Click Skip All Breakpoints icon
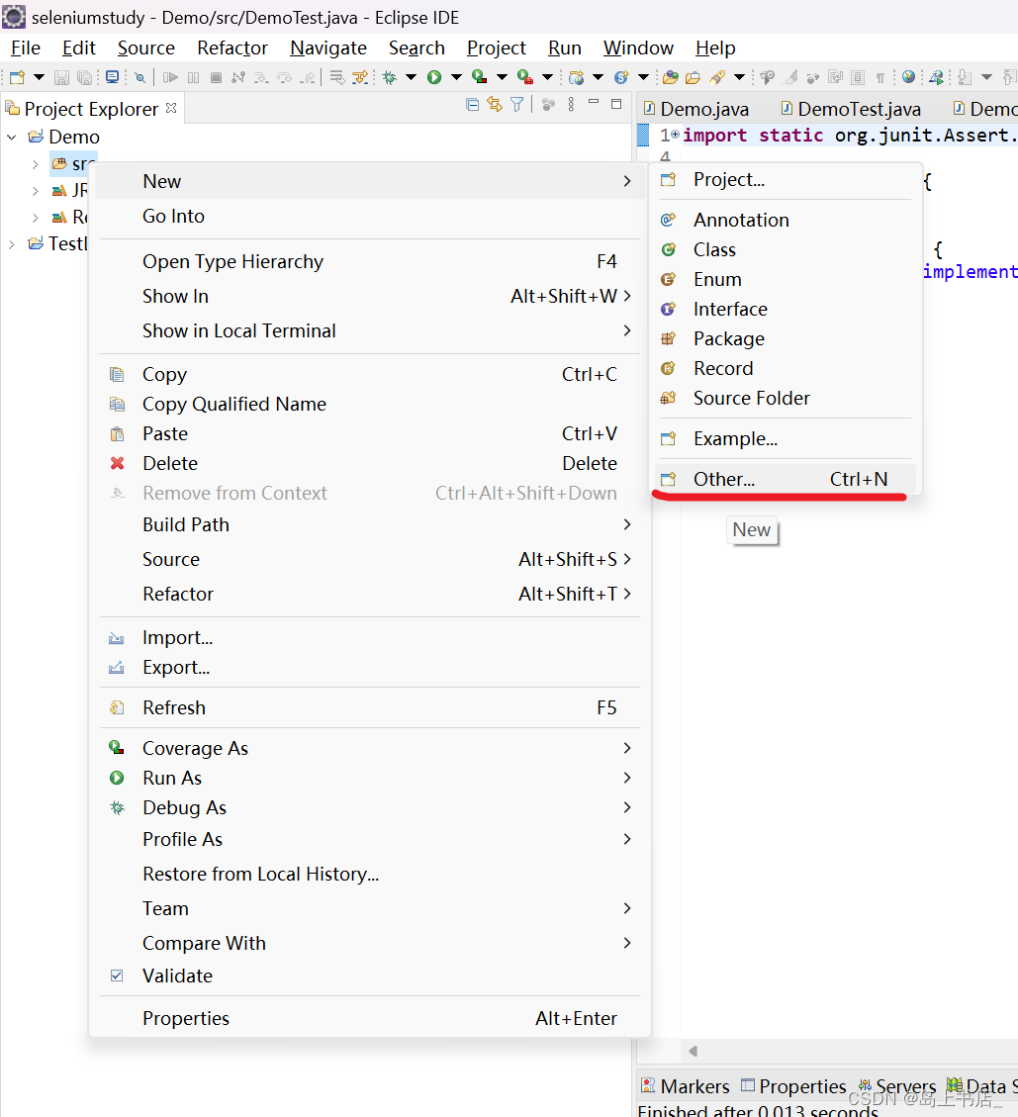Viewport: 1018px width, 1117px height. [140, 77]
